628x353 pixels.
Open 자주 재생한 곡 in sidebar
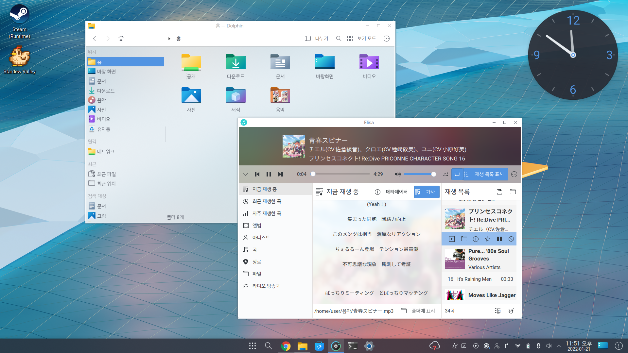pos(275,213)
